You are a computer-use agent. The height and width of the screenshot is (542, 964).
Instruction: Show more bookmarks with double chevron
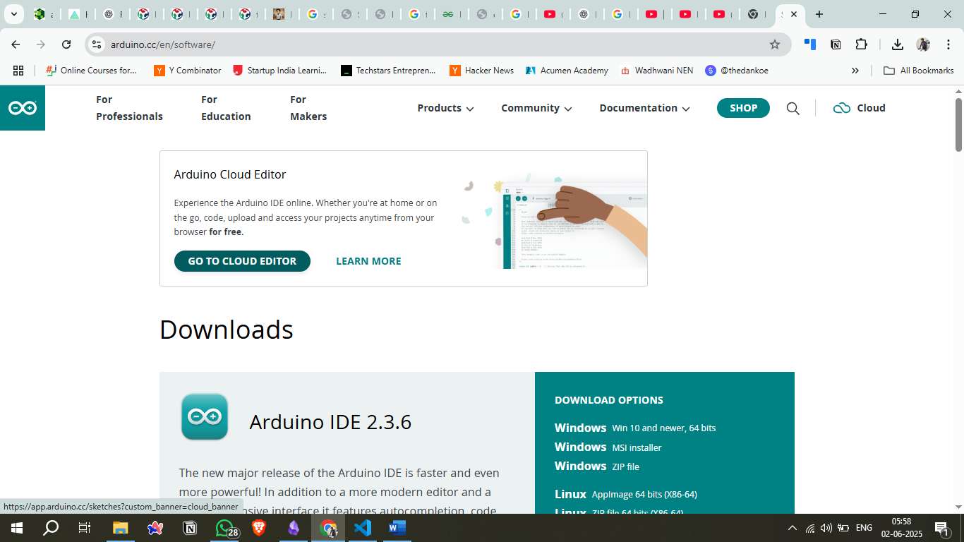[855, 71]
